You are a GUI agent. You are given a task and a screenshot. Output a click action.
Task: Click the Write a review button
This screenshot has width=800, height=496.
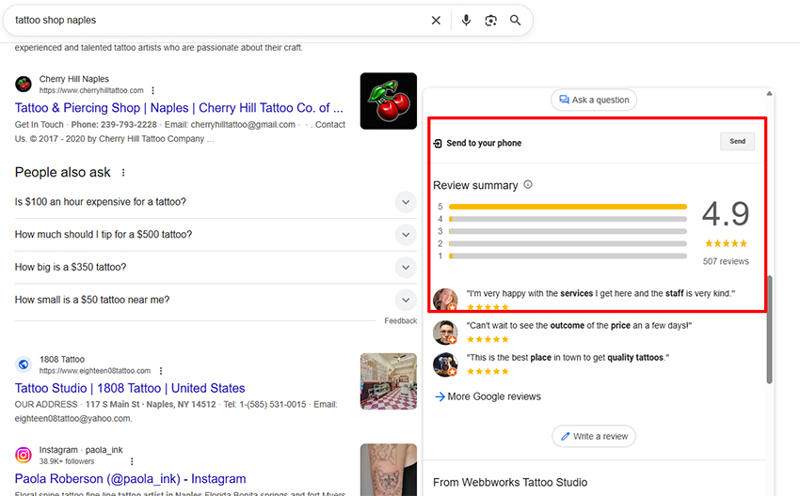tap(593, 436)
